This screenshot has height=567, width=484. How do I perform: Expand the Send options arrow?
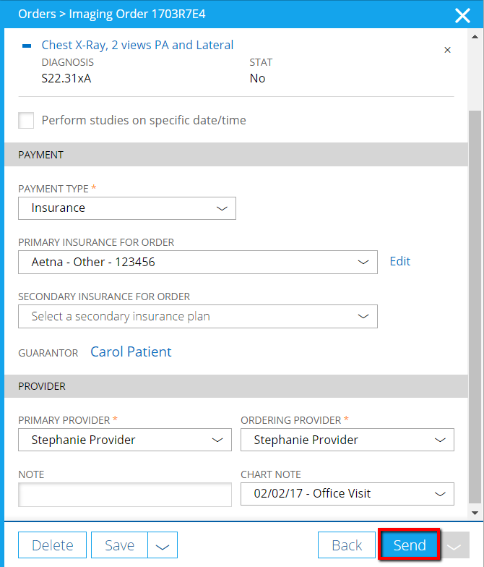454,546
